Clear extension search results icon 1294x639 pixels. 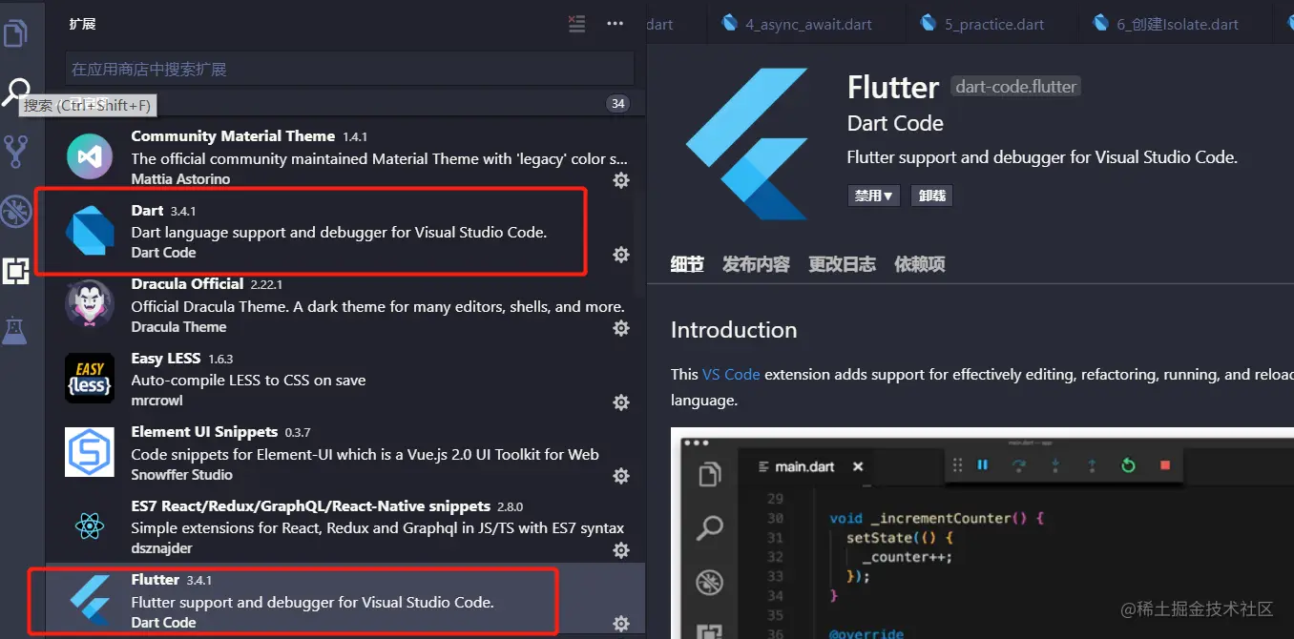pyautogui.click(x=576, y=24)
